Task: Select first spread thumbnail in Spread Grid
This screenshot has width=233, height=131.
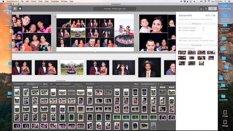Action: (x=182, y=52)
